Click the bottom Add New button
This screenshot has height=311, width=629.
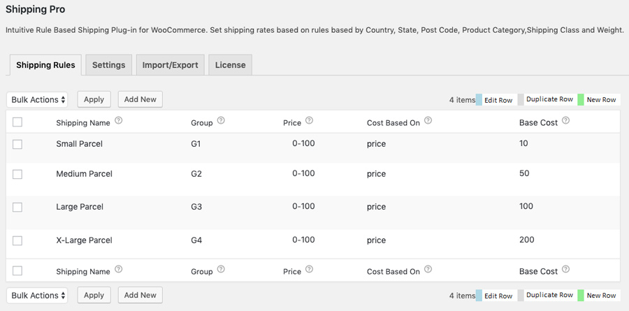pyautogui.click(x=140, y=296)
